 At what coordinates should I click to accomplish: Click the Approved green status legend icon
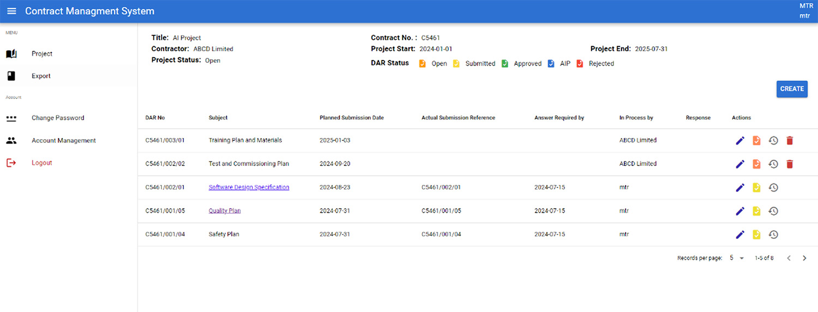click(x=505, y=64)
